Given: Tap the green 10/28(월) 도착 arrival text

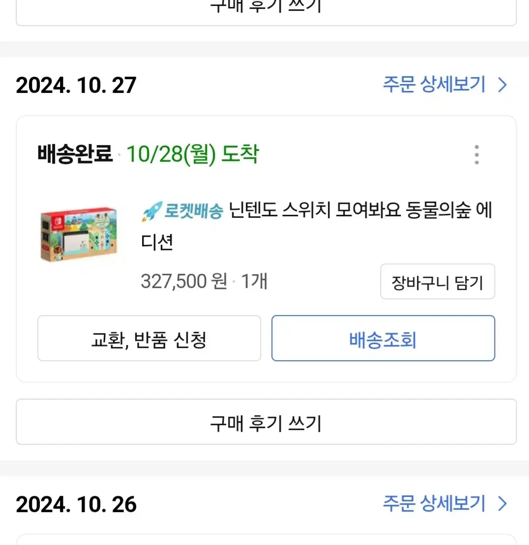Looking at the screenshot, I should coord(192,154).
